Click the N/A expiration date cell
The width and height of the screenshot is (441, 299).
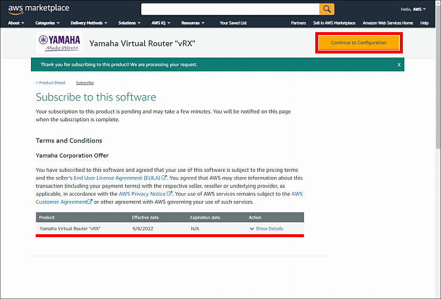[195, 229]
